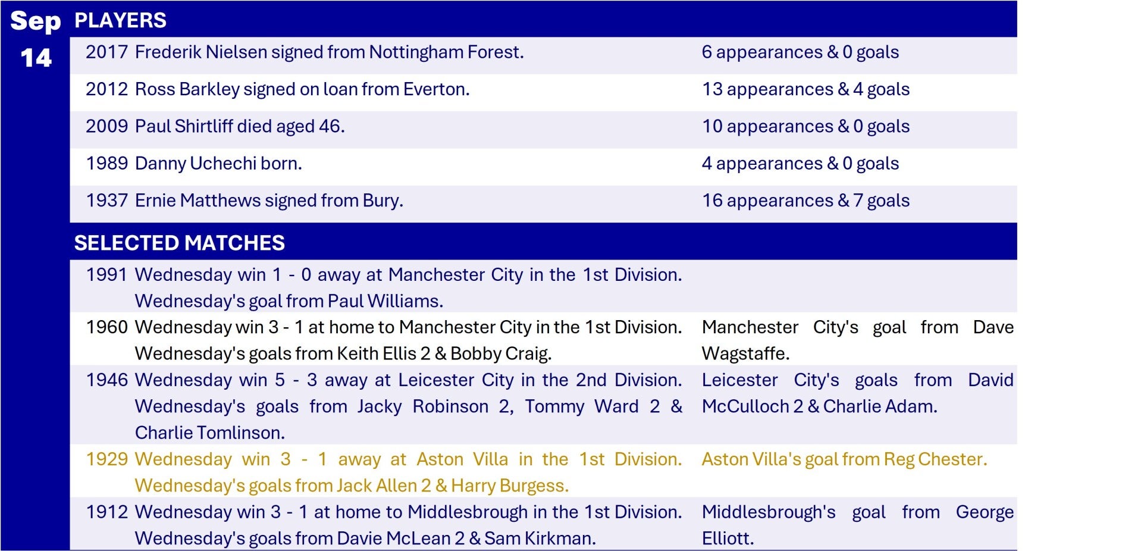
Task: Click the 1946 win at Leicester City entry
Action: pyautogui.click(x=384, y=406)
